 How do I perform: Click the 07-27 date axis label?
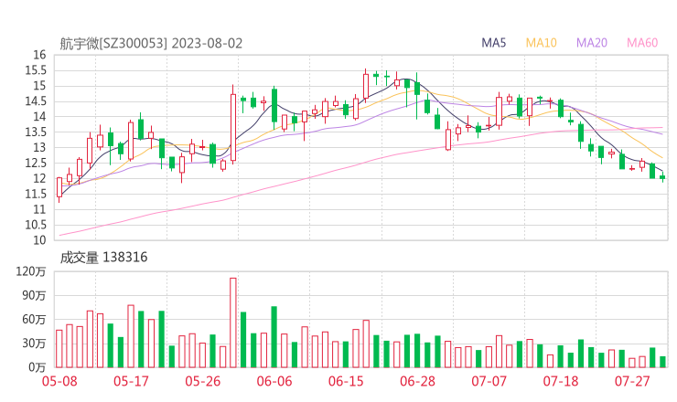(632, 381)
